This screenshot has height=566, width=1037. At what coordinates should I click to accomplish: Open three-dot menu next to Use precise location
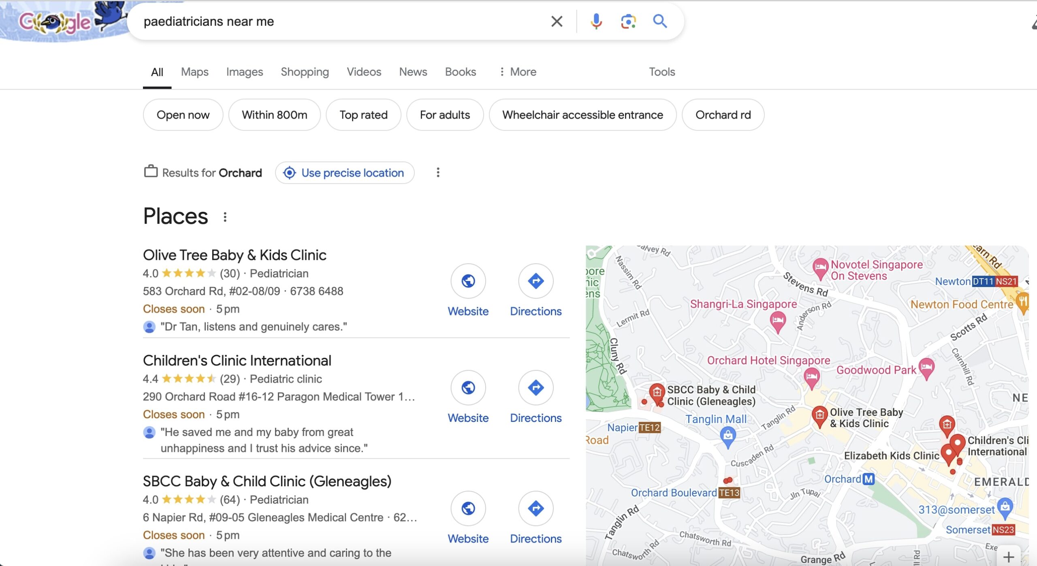438,173
